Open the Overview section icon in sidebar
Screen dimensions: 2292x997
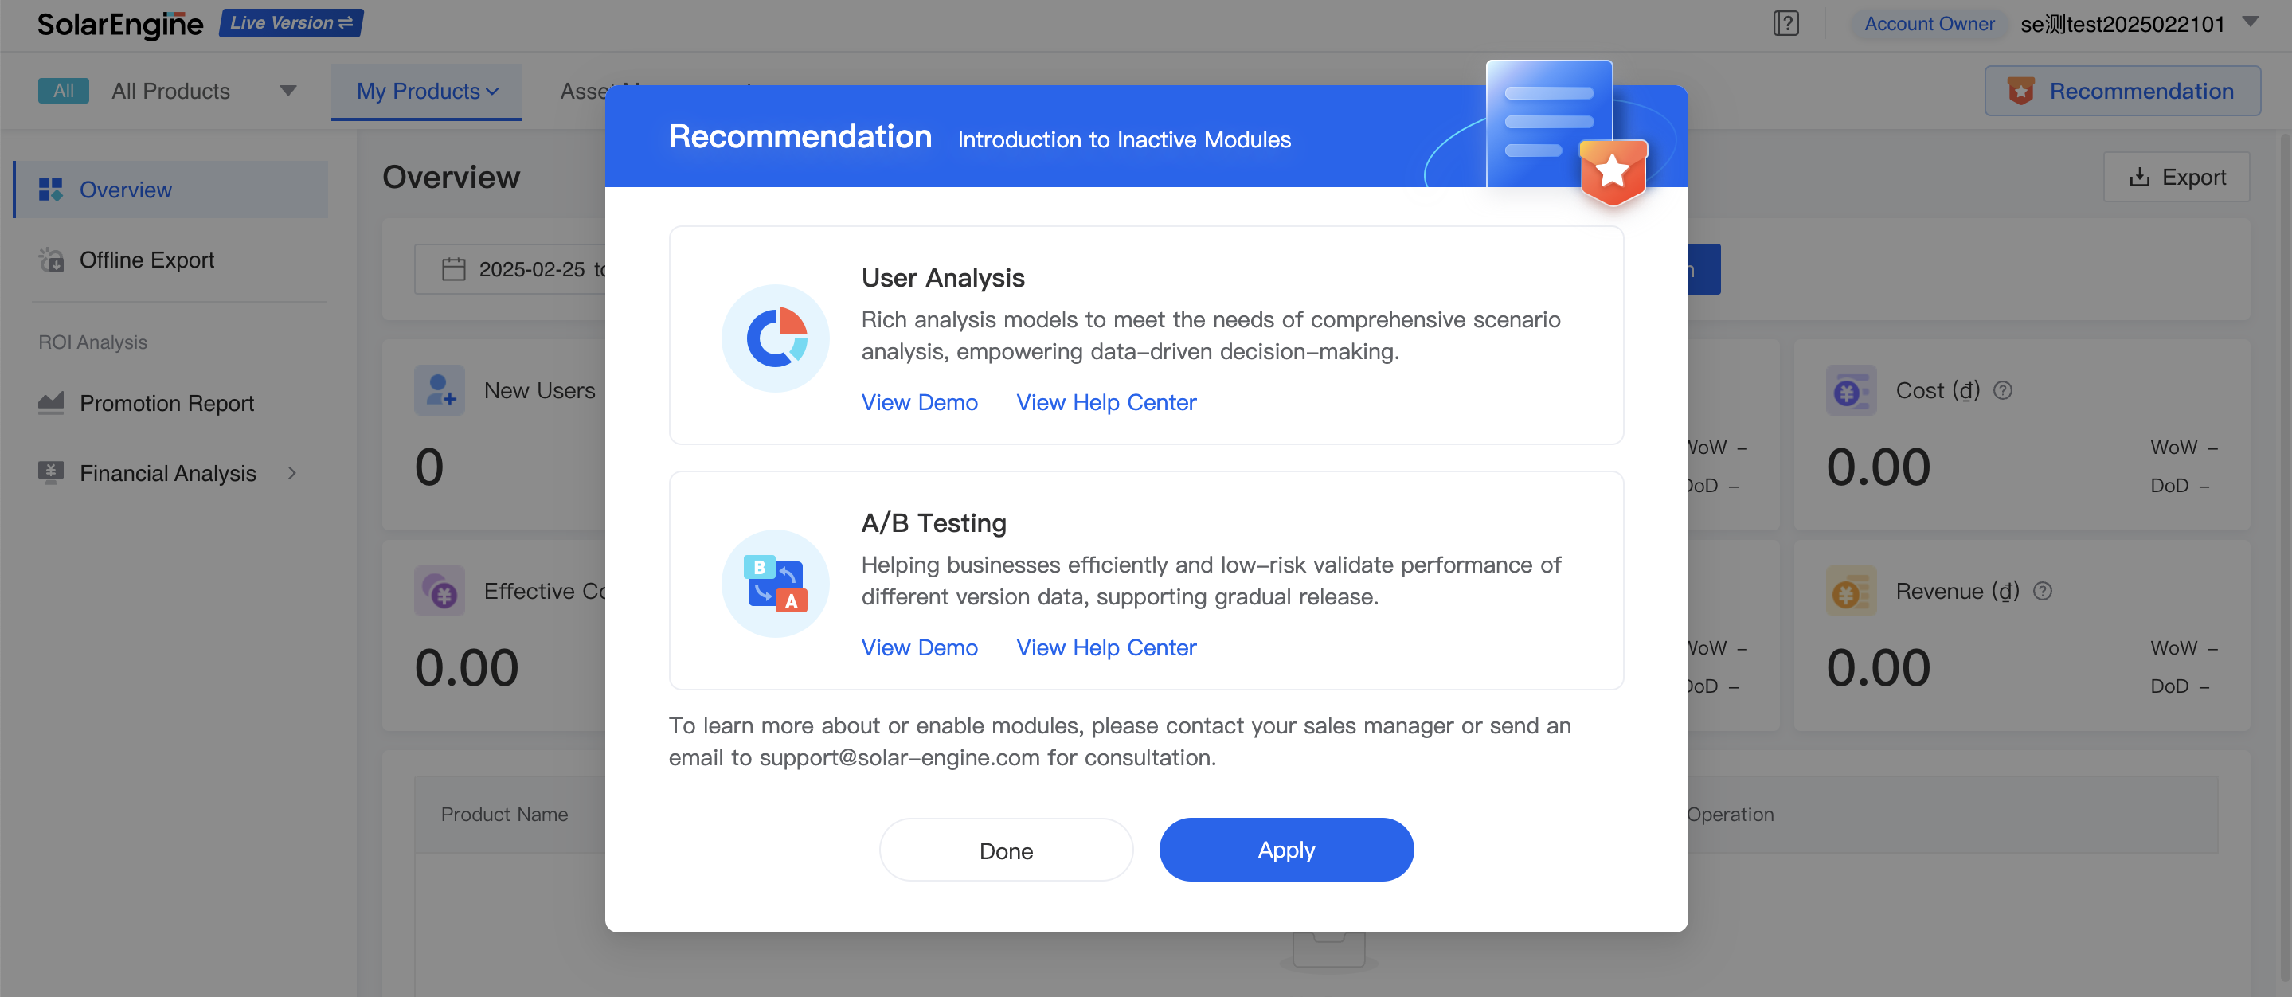click(53, 190)
